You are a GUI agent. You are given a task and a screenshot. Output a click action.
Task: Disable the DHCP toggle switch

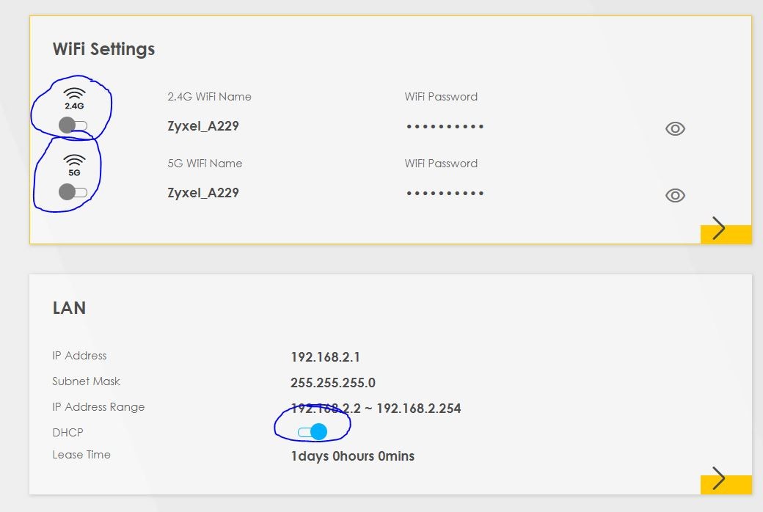(x=313, y=432)
